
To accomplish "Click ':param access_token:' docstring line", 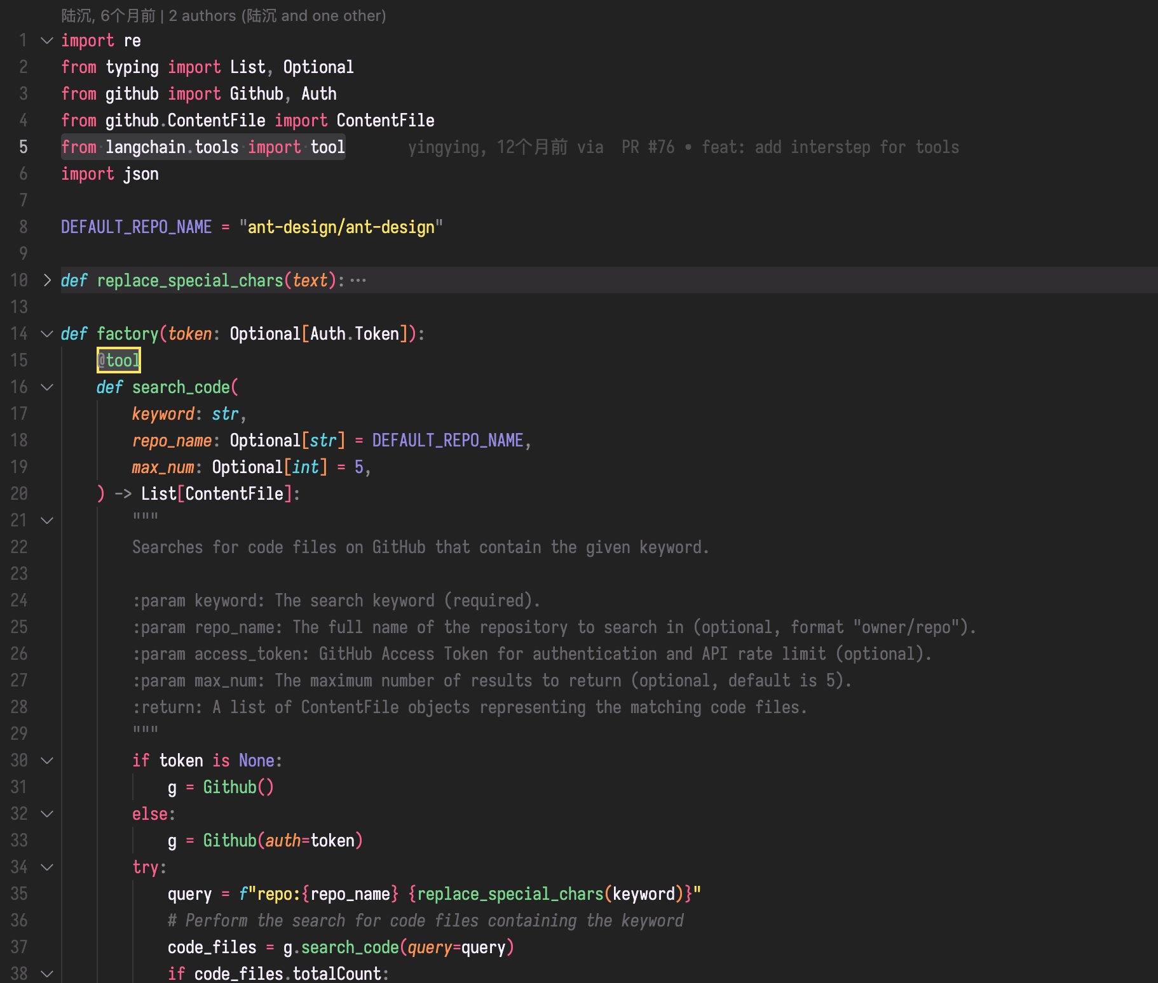I will (x=532, y=654).
